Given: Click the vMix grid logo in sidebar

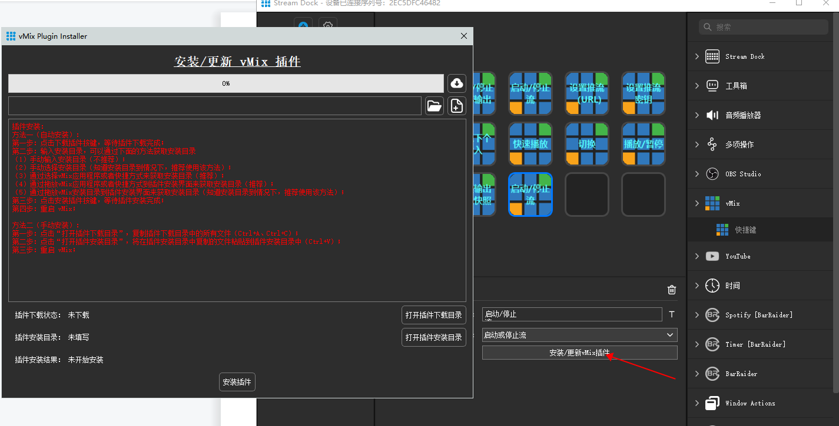Looking at the screenshot, I should tap(712, 203).
